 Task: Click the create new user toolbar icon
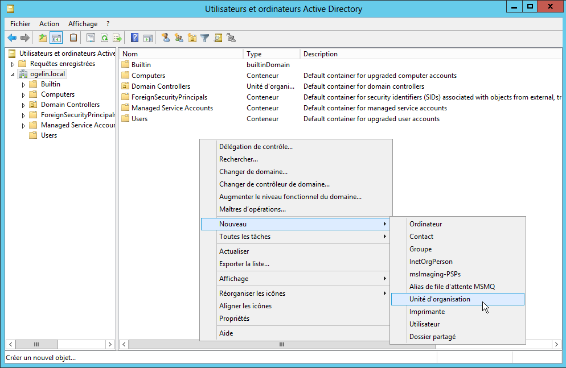tap(166, 38)
